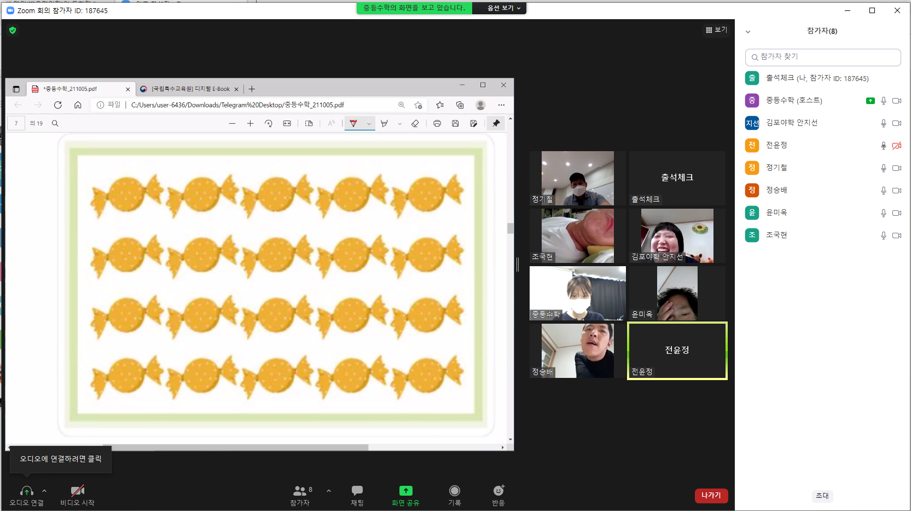Open the 옵션 보기 view options dropdown
This screenshot has height=511, width=911.
pos(504,8)
